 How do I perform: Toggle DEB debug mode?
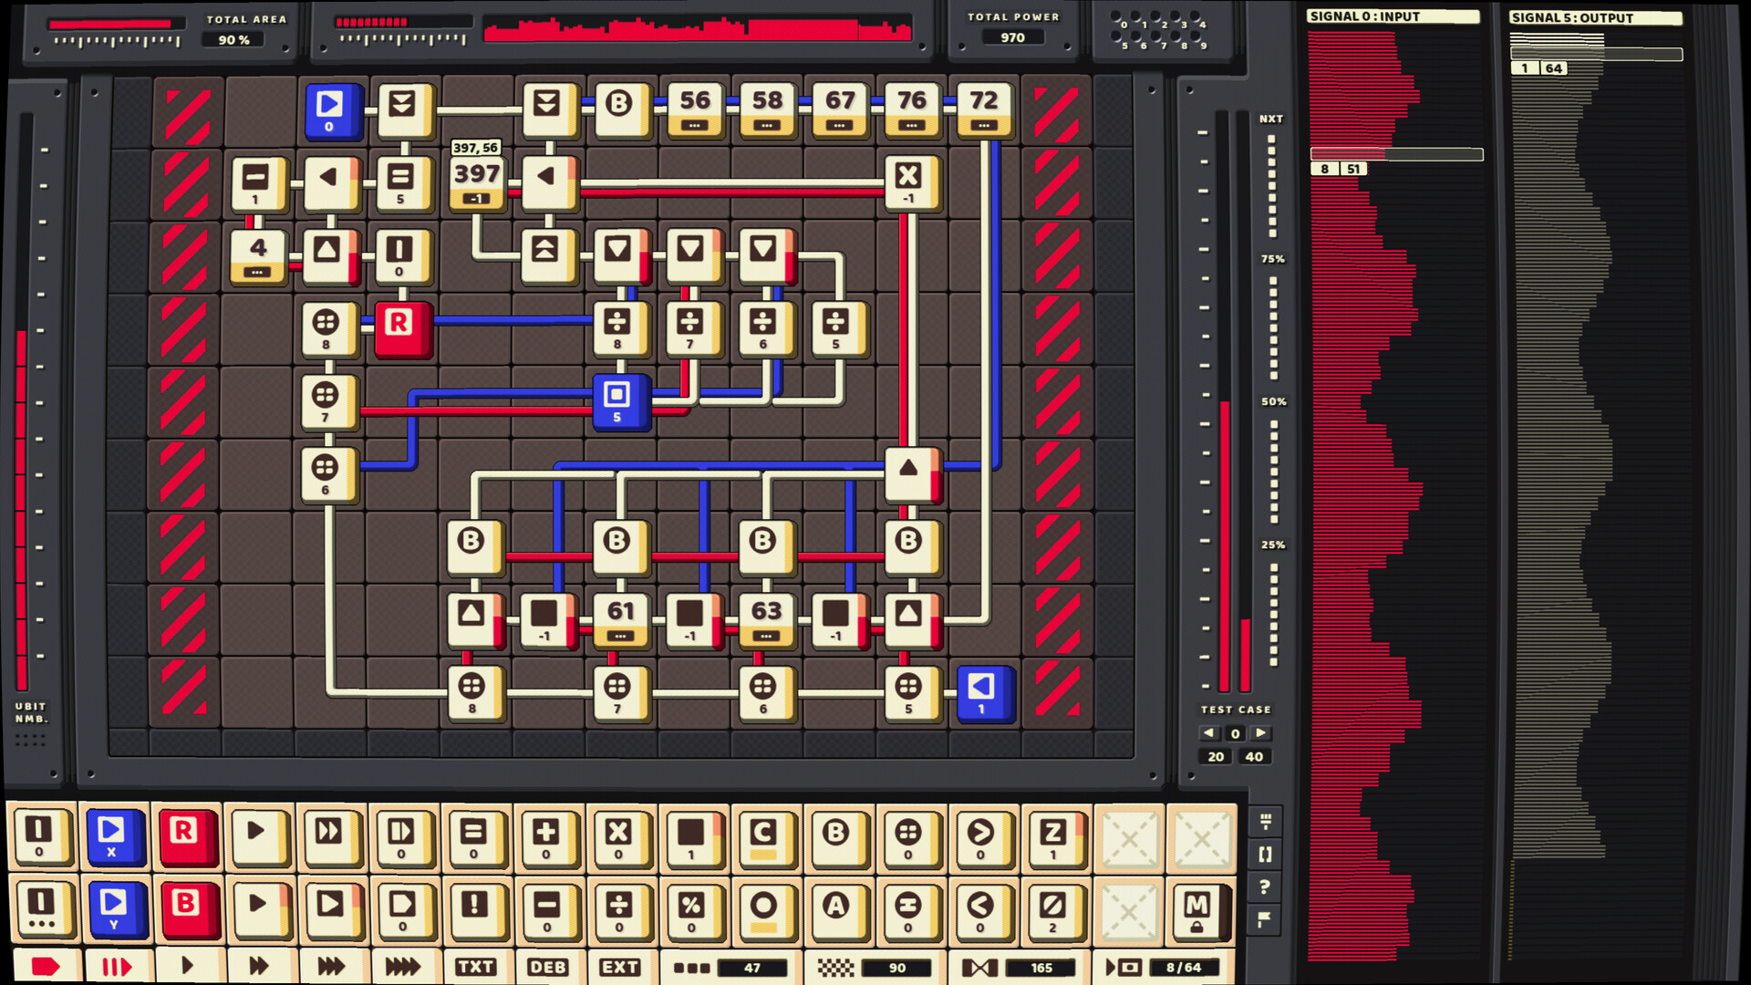(548, 967)
